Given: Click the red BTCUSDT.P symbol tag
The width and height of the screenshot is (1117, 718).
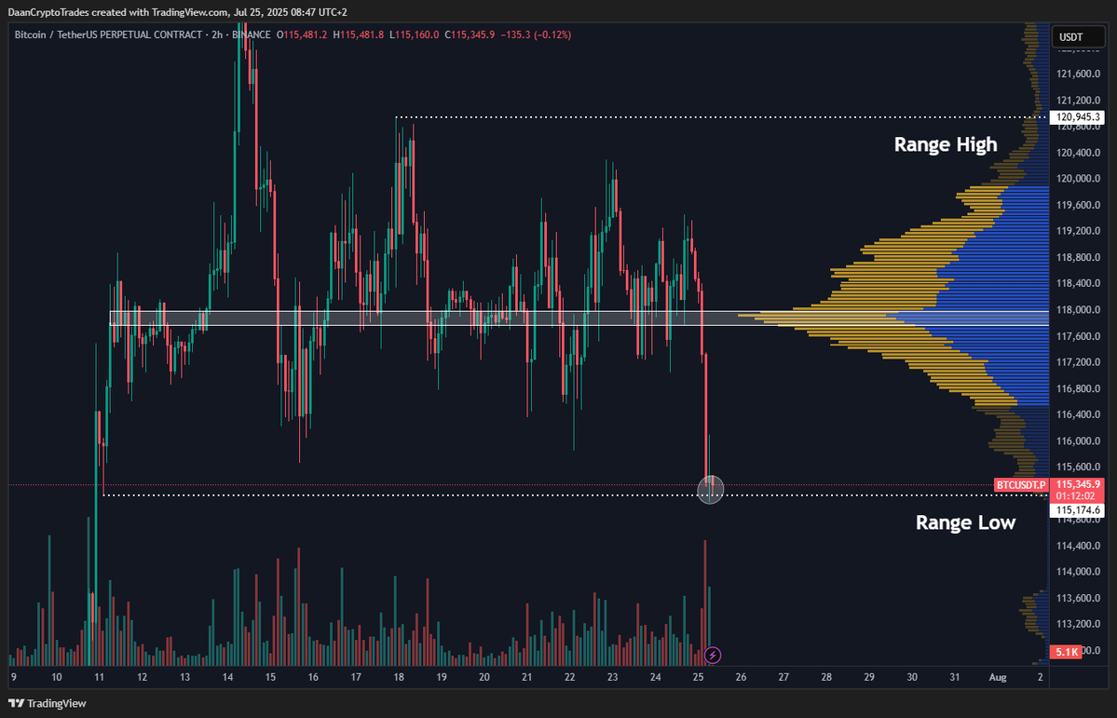Looking at the screenshot, I should coord(1021,485).
